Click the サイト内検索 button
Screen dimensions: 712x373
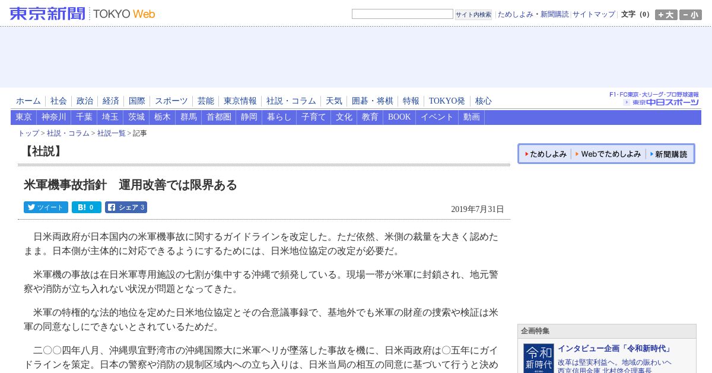[x=473, y=15]
